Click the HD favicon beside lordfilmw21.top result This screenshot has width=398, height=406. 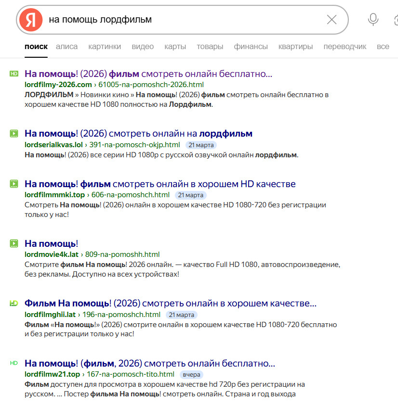point(14,363)
